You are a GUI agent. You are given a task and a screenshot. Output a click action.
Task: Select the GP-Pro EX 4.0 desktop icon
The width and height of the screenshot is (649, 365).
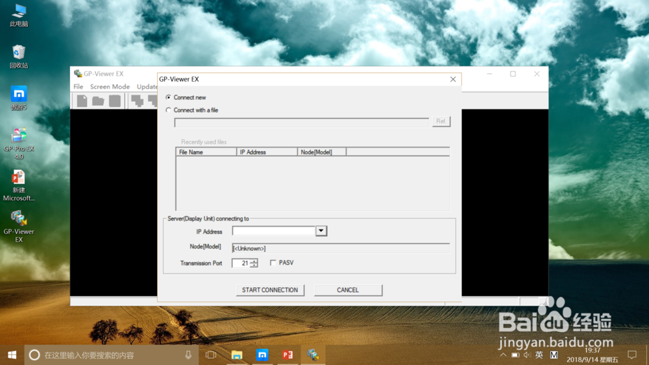(x=19, y=144)
